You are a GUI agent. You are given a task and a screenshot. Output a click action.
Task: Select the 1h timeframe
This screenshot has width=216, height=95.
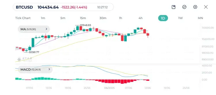coord(121,18)
